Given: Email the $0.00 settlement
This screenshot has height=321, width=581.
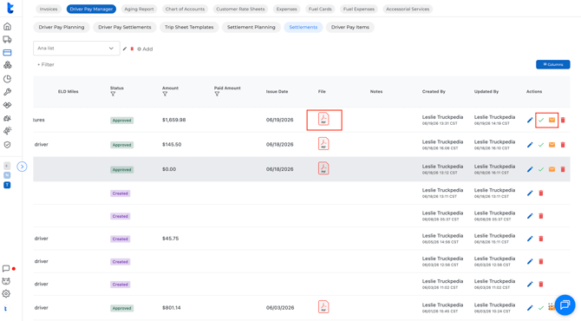Looking at the screenshot, I should (552, 169).
